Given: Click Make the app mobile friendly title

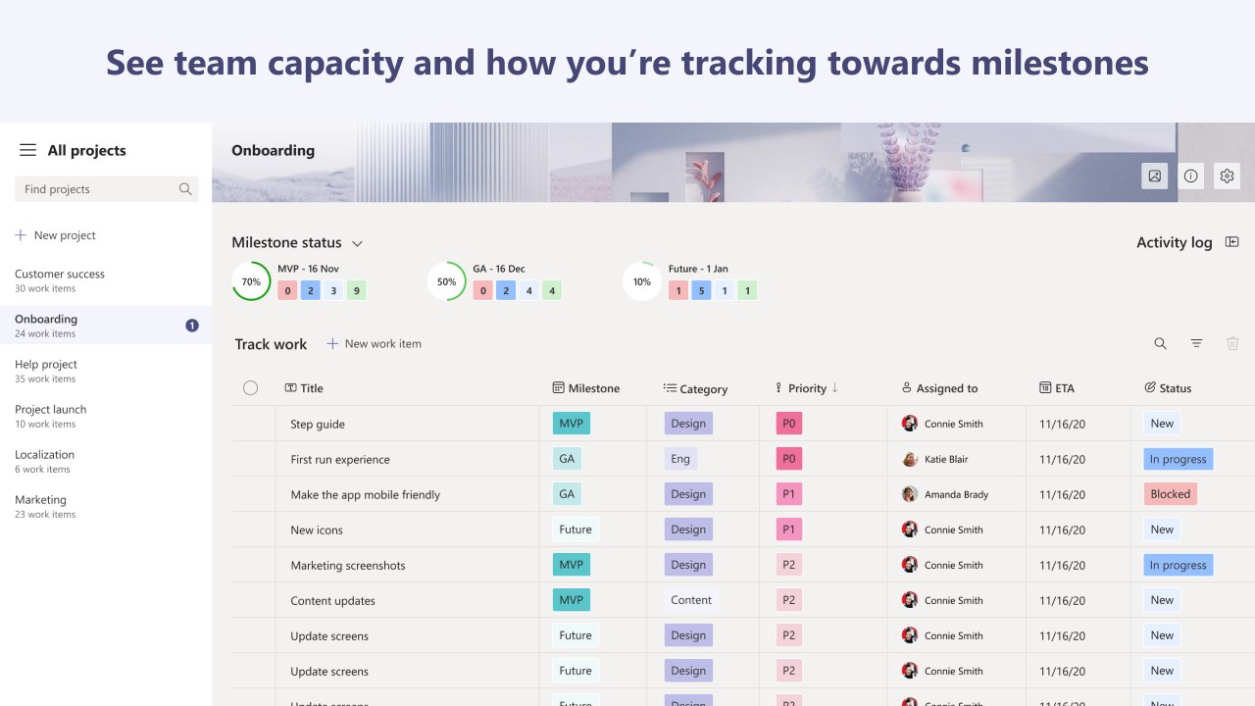Looking at the screenshot, I should tap(366, 494).
